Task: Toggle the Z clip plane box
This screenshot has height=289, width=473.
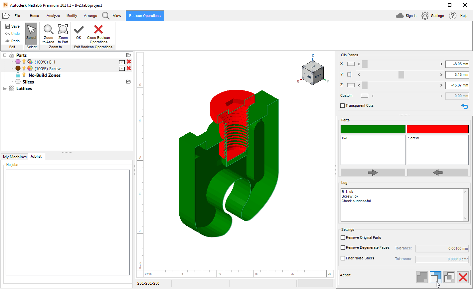Action: pyautogui.click(x=351, y=85)
